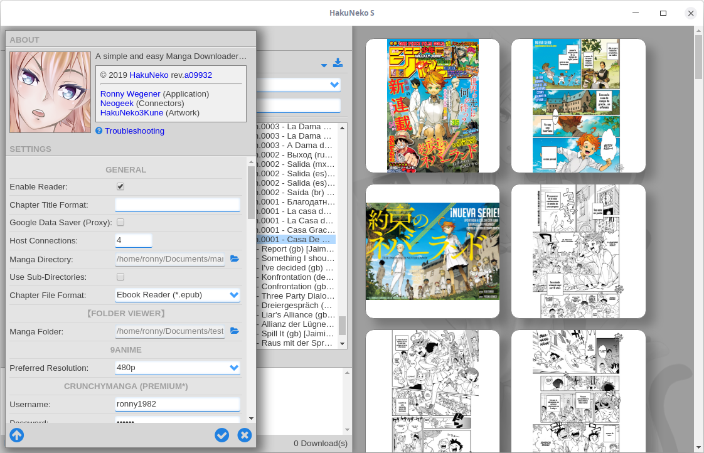The height and width of the screenshot is (453, 704).
Task: Cancel settings with the blue X icon
Action: tap(245, 435)
